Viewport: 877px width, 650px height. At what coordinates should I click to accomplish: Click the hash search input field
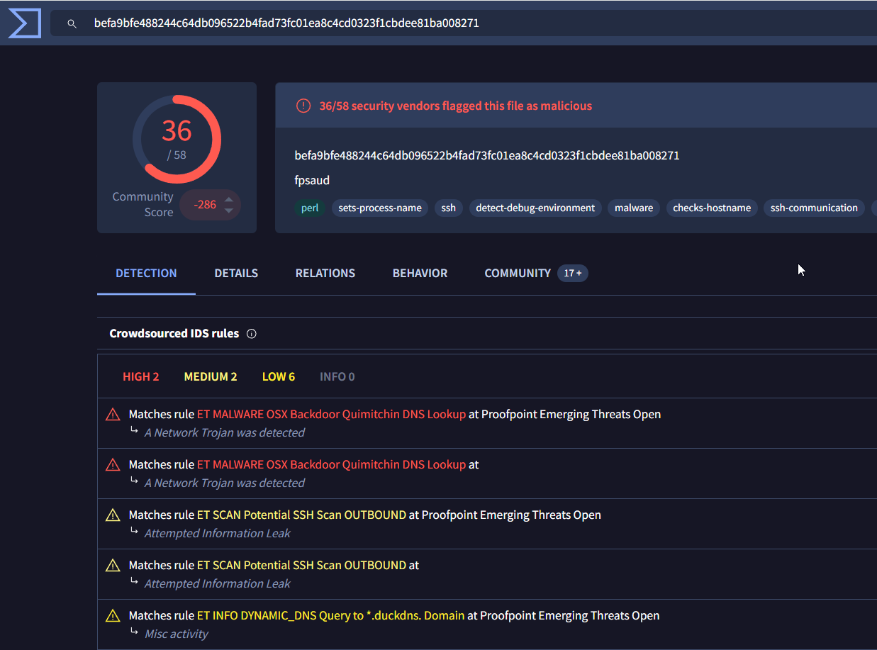pyautogui.click(x=464, y=23)
